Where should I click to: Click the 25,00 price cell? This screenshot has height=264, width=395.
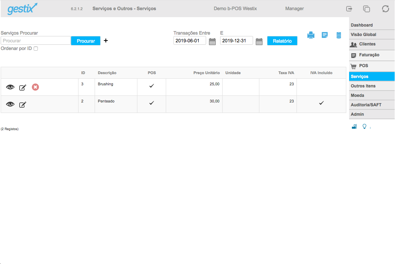[x=194, y=87]
